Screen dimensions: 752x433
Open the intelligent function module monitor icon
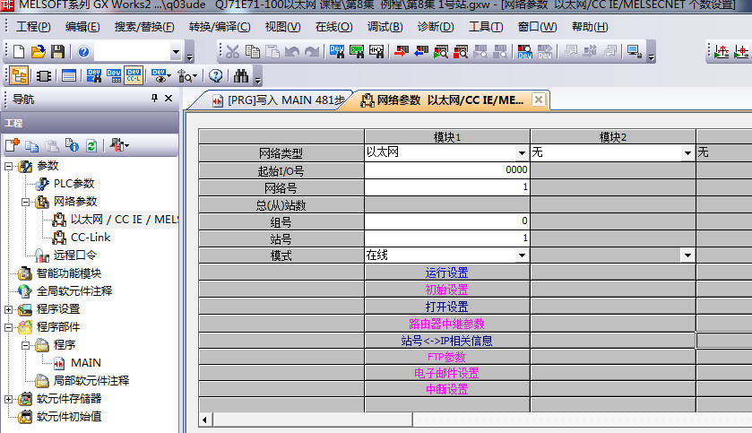click(186, 76)
